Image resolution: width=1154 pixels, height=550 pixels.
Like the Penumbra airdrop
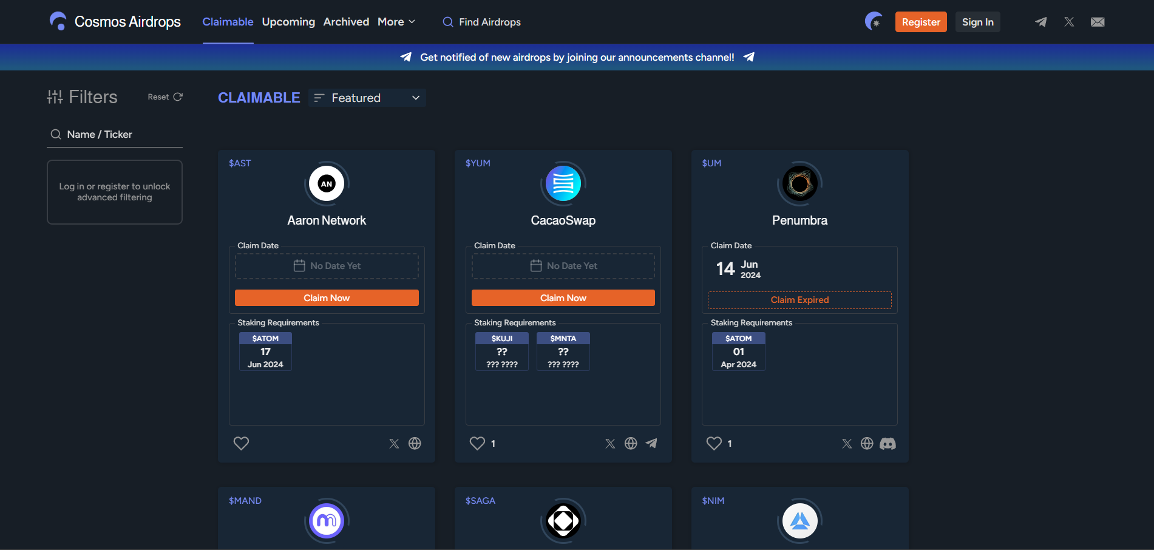(714, 443)
